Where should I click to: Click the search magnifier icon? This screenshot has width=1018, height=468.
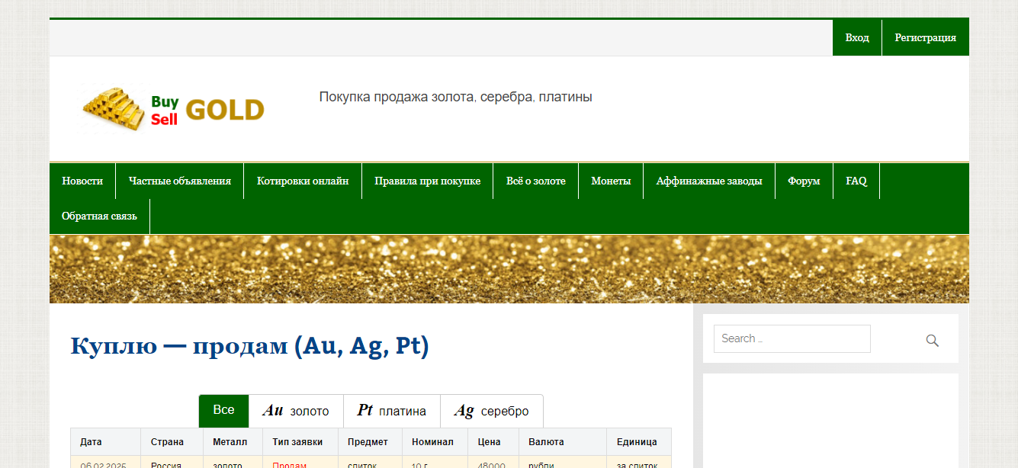(932, 340)
